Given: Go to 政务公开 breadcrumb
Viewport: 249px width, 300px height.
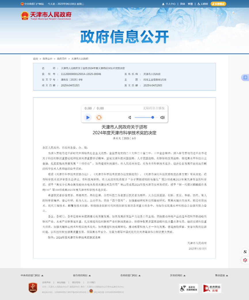Looking at the screenshot, I should click(x=47, y=59).
